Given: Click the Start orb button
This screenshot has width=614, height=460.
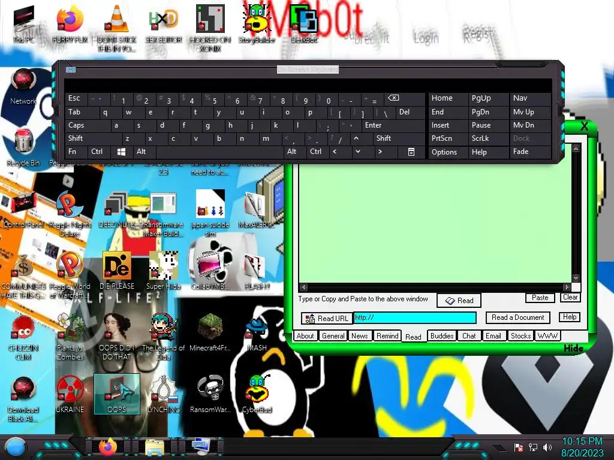Looking at the screenshot, I should click(16, 447).
